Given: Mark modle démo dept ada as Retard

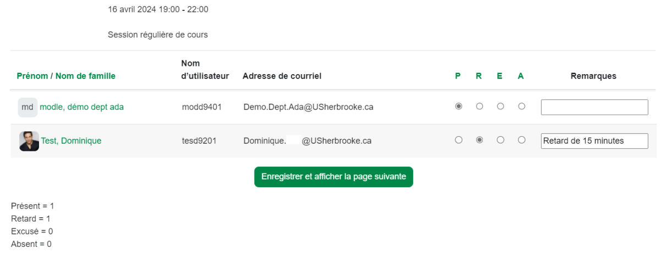Looking at the screenshot, I should point(480,106).
